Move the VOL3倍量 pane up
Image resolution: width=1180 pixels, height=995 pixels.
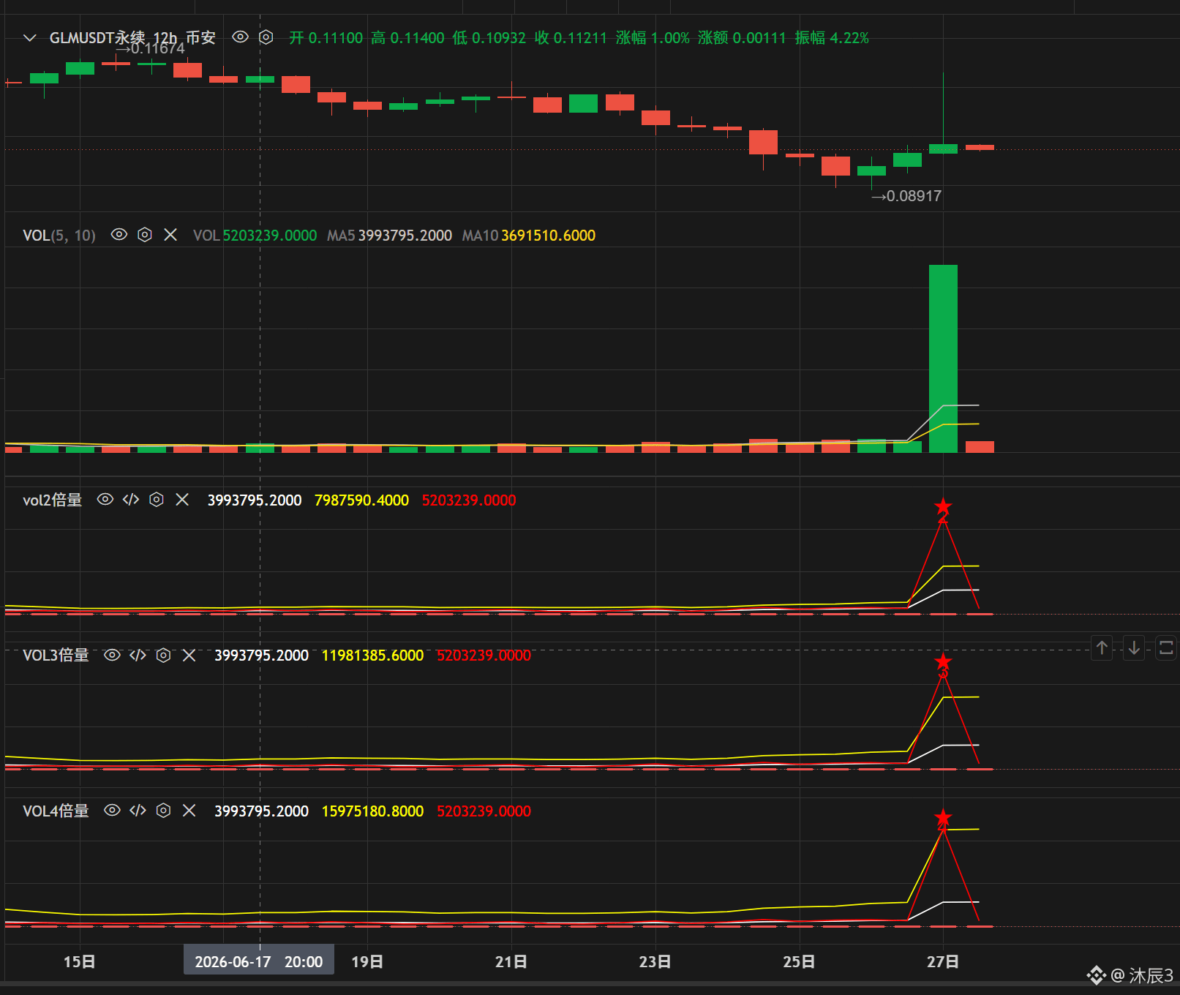pos(1102,647)
